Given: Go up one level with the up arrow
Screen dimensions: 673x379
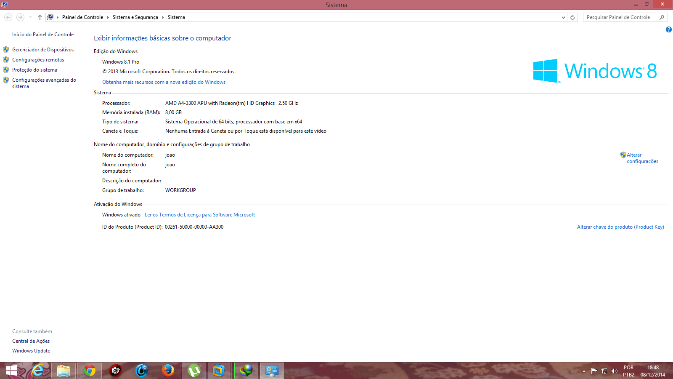Looking at the screenshot, I should pos(40,17).
